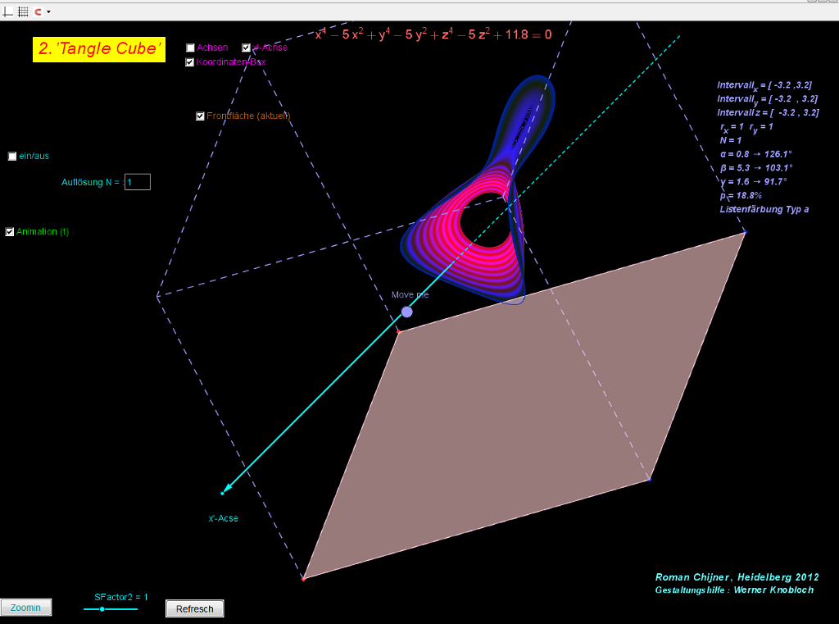Enable the Achsen checkbox
839x624 pixels.
190,48
